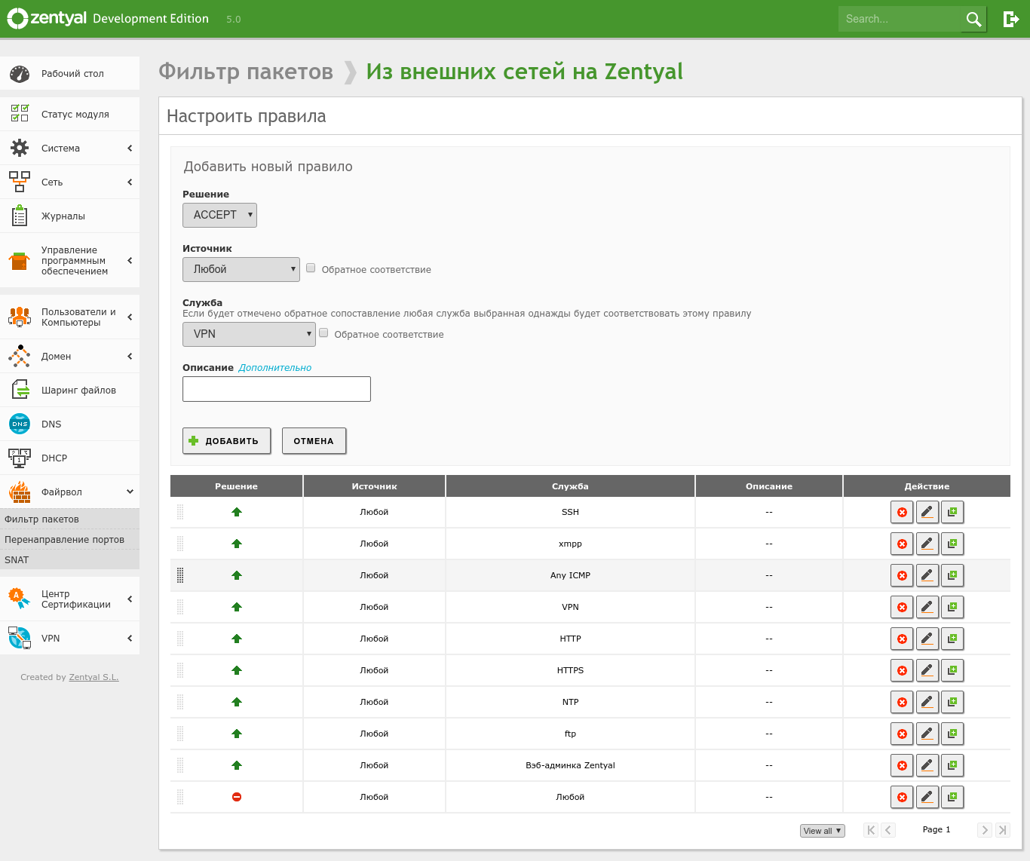
Task: Open SNAT submenu item
Action: click(x=69, y=559)
